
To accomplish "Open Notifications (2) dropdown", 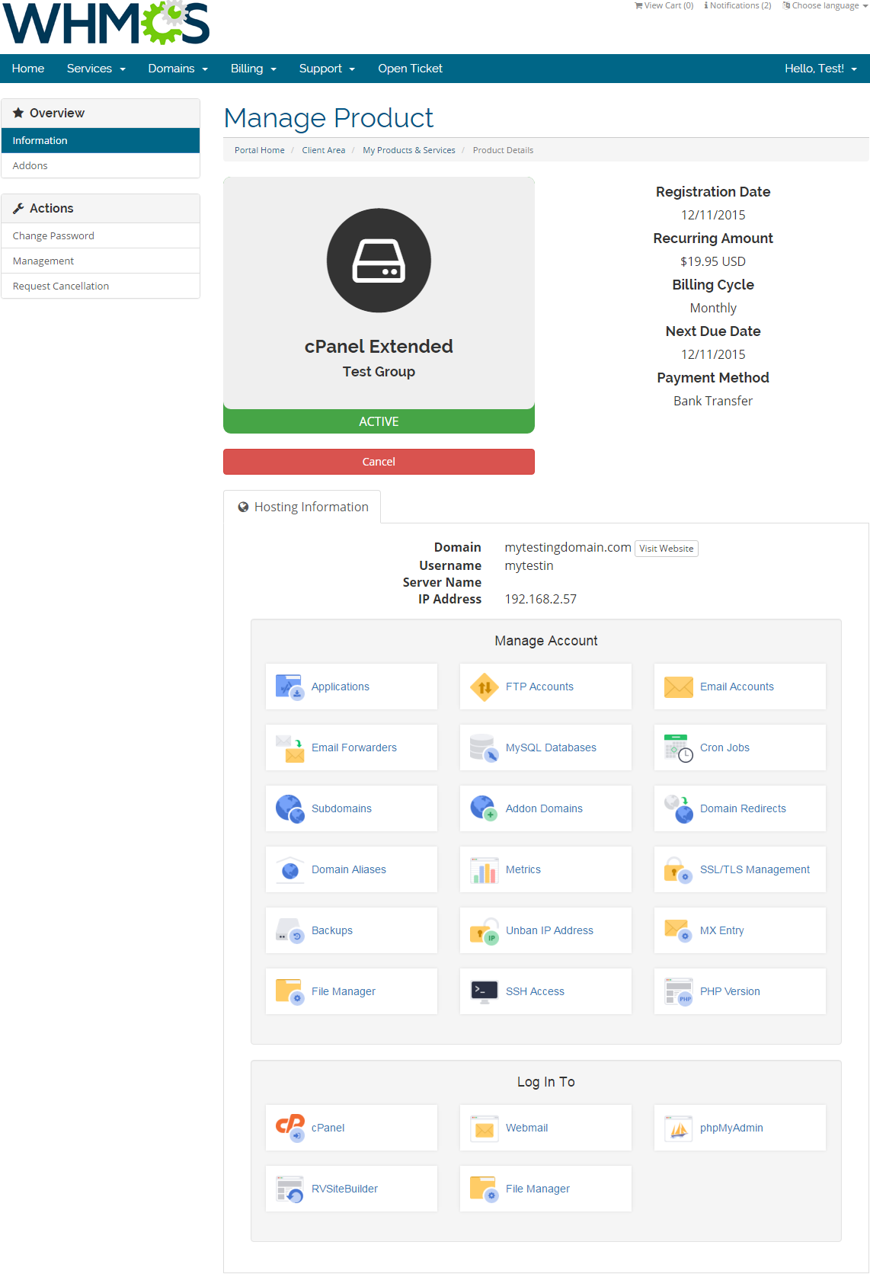I will pyautogui.click(x=737, y=5).
